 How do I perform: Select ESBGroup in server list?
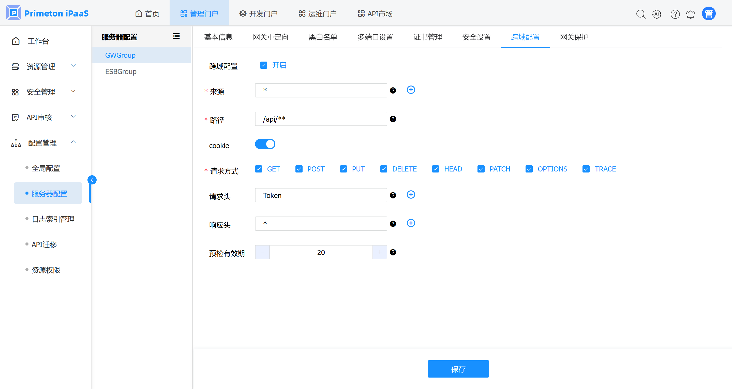(121, 71)
